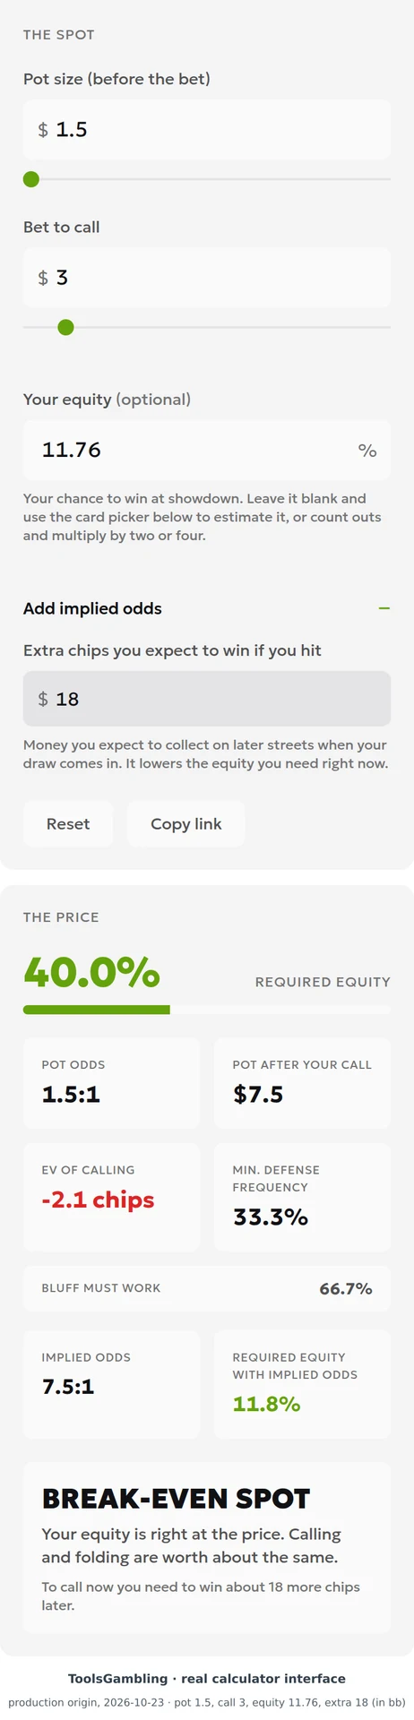Click the Break-Even Spot verdict panel
Image resolution: width=414 pixels, height=1720 pixels.
click(207, 1548)
